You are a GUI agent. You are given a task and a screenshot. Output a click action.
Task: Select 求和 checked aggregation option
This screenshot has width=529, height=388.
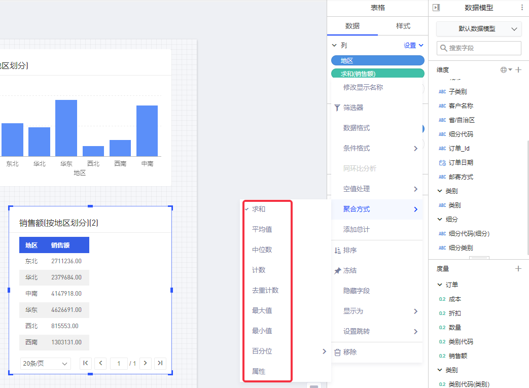[259, 209]
